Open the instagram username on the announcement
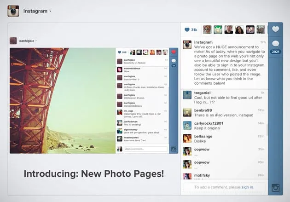This screenshot has height=202, width=290. tap(203, 42)
